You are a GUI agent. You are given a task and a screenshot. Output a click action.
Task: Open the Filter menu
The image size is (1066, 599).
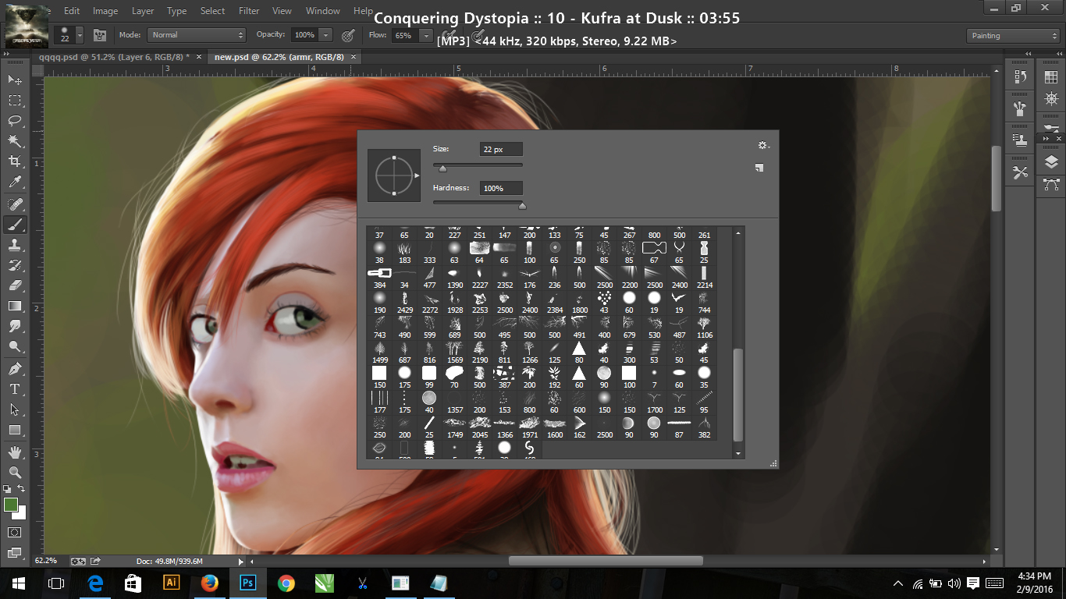click(249, 11)
